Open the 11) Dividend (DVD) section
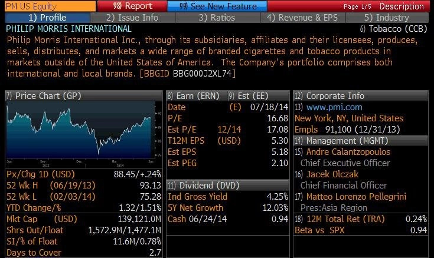This screenshot has width=434, height=258. point(228,186)
